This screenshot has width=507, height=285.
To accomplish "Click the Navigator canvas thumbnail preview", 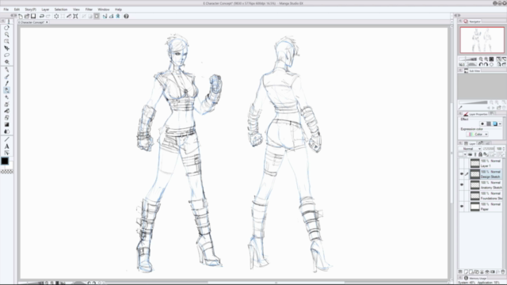I will tap(482, 40).
